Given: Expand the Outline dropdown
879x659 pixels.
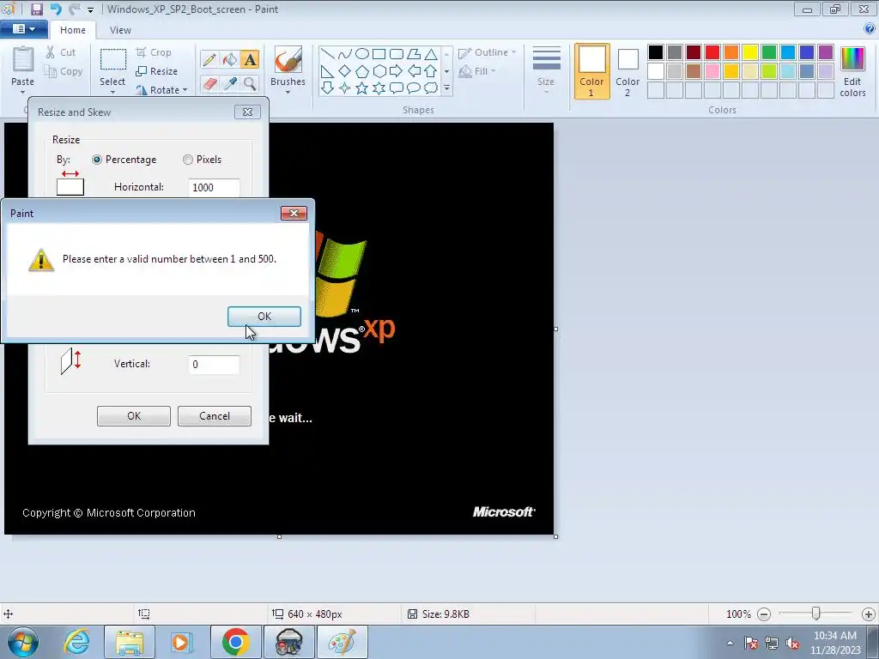Looking at the screenshot, I should click(x=513, y=52).
